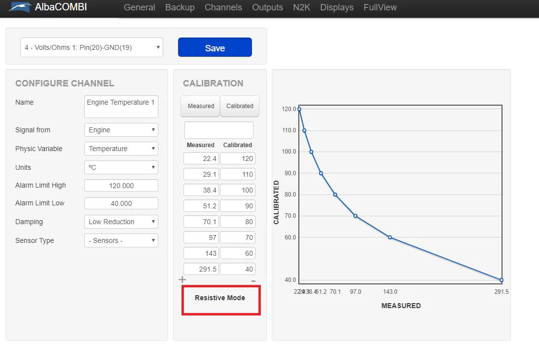The image size is (539, 355).
Task: Click the Sensor Type label
Action: point(35,240)
